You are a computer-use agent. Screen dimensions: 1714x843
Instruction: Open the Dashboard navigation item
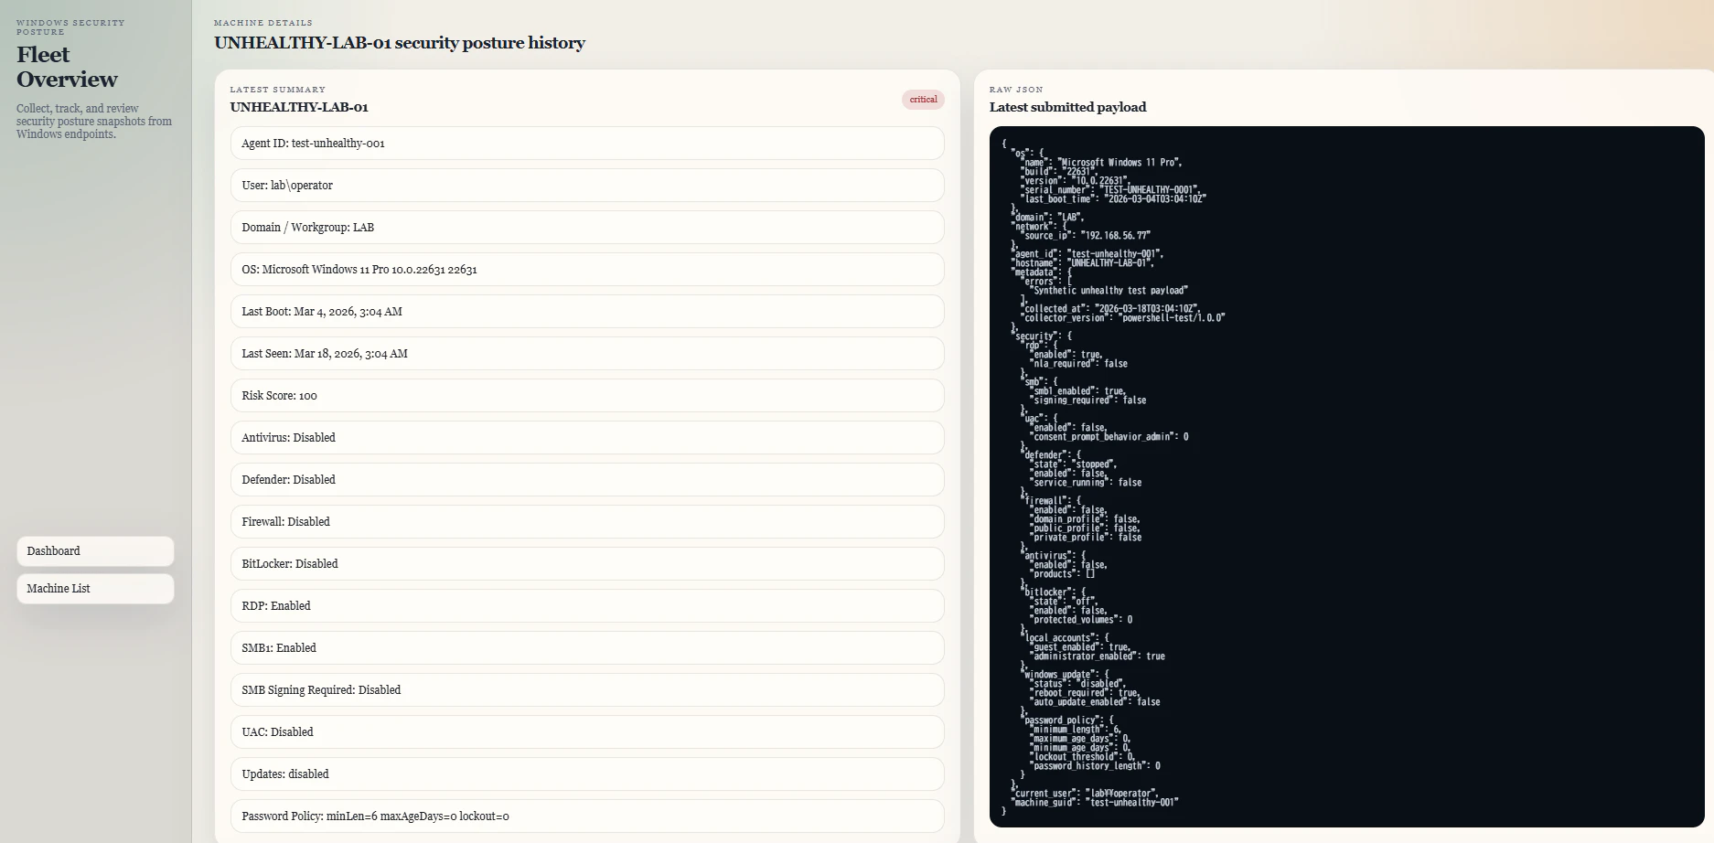[x=95, y=551]
